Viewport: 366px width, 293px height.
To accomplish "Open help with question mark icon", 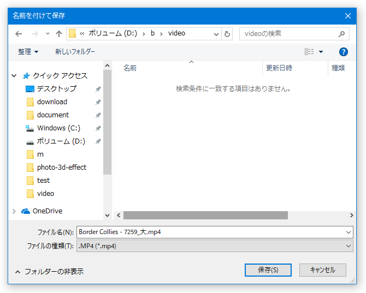I will pyautogui.click(x=344, y=52).
